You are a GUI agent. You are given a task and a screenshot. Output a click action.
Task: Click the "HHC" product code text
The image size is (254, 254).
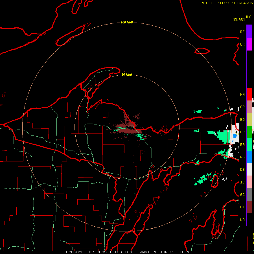tap(248, 17)
